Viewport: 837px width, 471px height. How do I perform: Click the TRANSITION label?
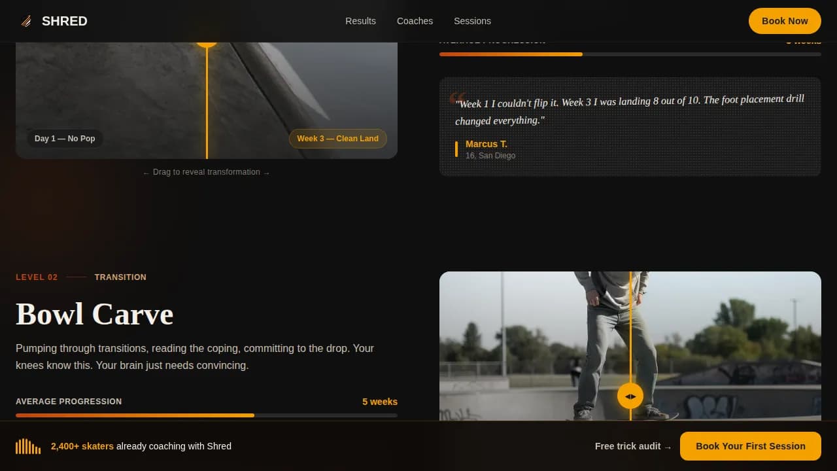coord(120,277)
